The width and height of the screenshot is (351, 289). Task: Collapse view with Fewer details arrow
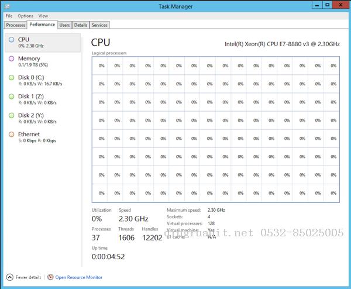9,277
